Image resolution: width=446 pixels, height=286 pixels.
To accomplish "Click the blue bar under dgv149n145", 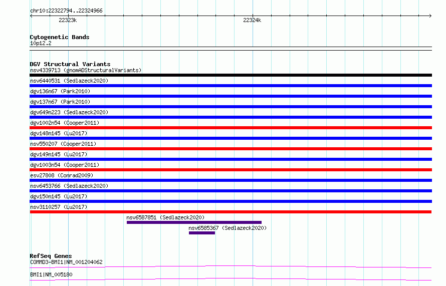I will (231, 159).
